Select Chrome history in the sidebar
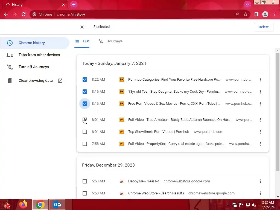280x210 pixels. point(35,43)
